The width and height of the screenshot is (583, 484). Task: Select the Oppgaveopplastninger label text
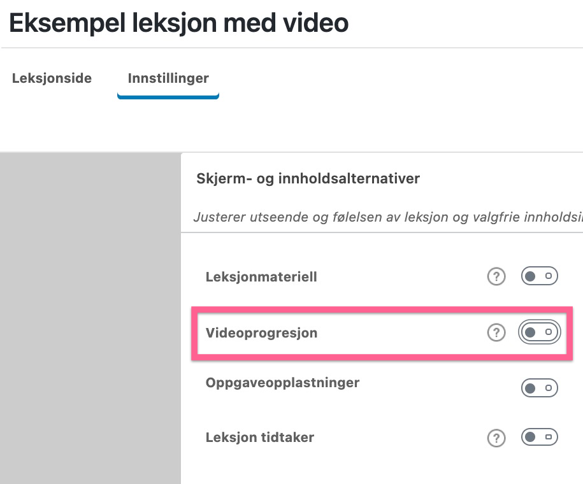282,383
